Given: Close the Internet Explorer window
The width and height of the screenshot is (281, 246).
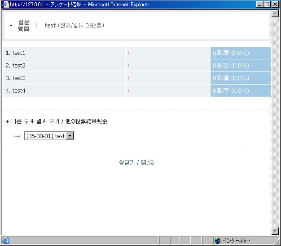Looking at the screenshot, I should click(x=275, y=4).
